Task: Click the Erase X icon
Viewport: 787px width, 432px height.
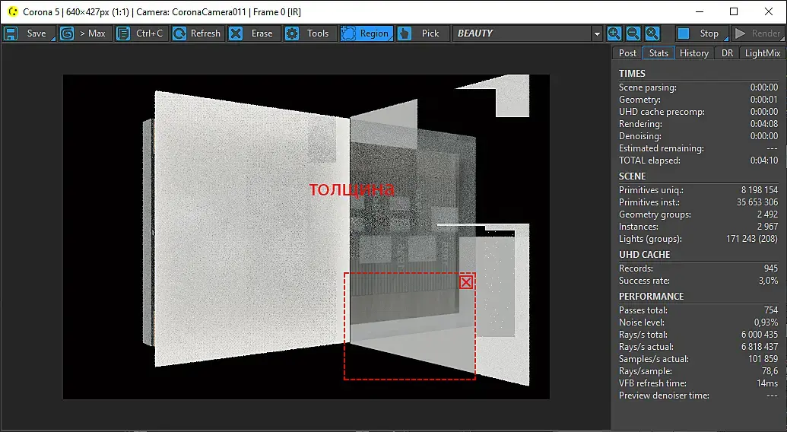Action: click(236, 33)
